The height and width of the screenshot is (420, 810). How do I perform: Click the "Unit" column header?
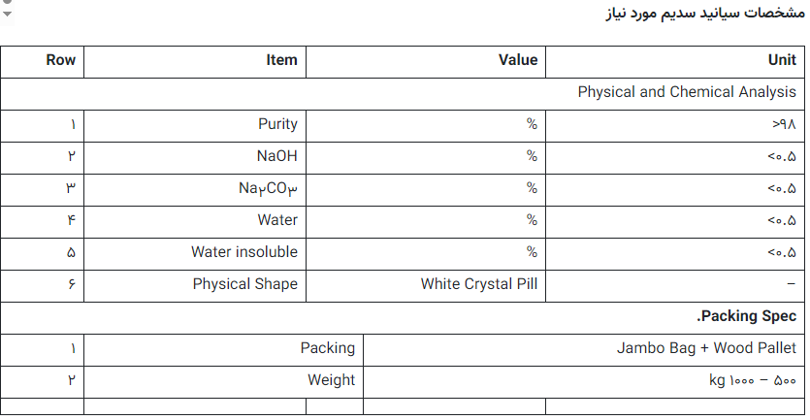pos(781,60)
